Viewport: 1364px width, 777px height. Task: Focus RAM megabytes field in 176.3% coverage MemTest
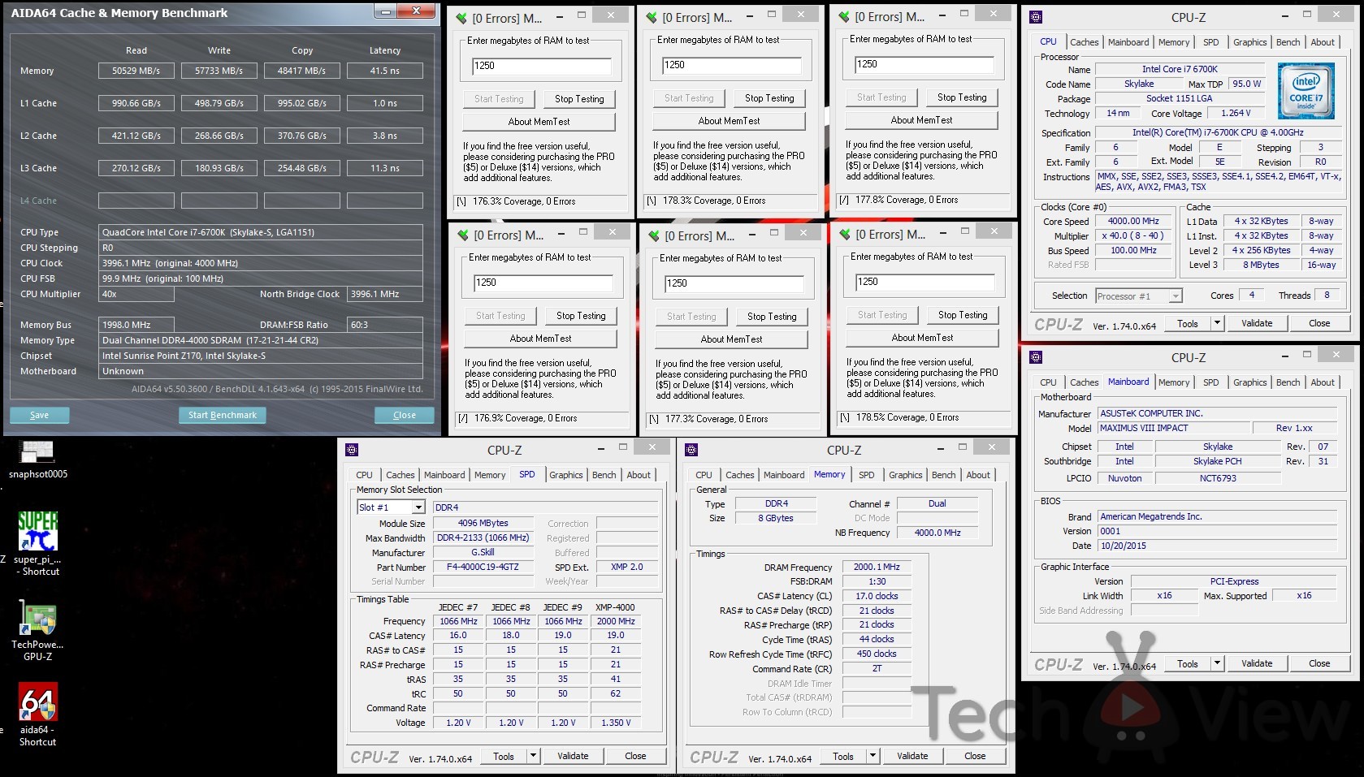[542, 66]
